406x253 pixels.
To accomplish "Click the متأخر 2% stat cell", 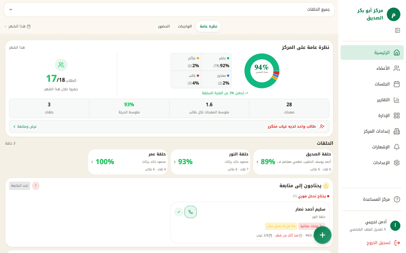I will pyautogui.click(x=186, y=62).
